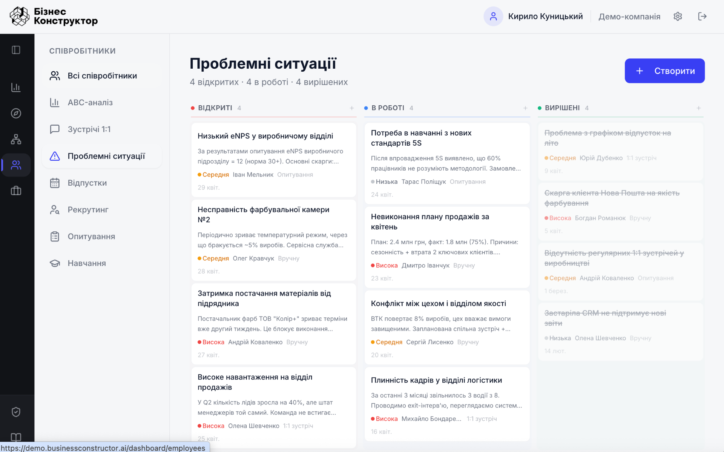Open card Плинність кадрів у відділі логістики
Viewport: 724px width, 452px height.
[x=447, y=404]
